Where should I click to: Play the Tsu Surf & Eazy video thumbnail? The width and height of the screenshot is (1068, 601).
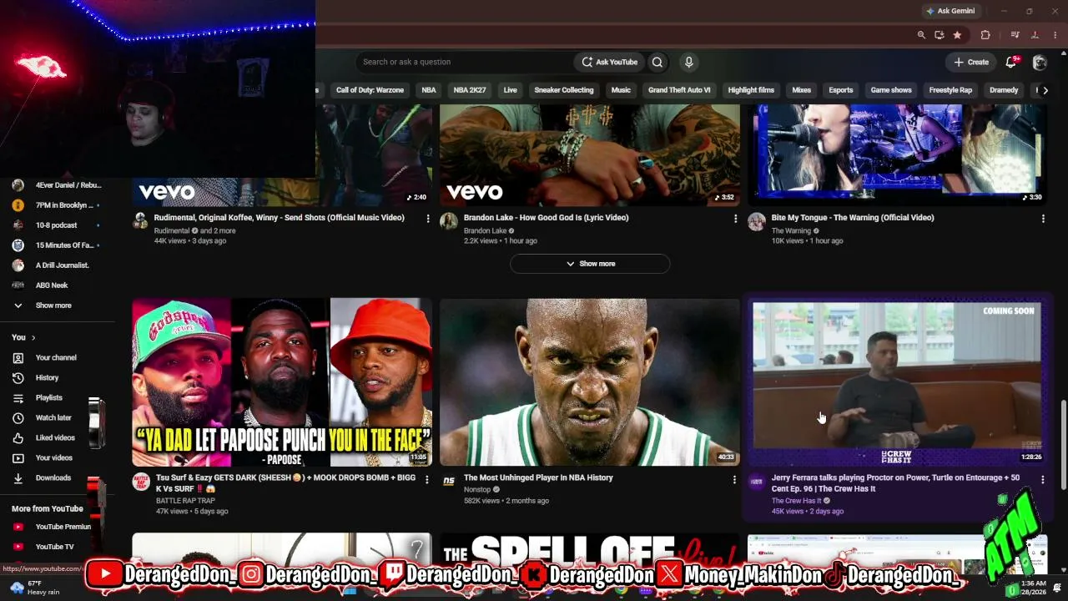point(282,381)
